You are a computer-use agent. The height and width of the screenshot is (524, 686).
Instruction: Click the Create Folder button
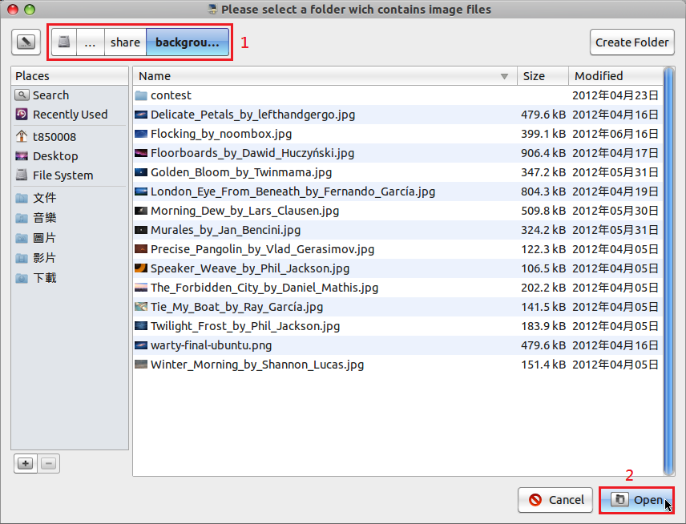point(632,42)
